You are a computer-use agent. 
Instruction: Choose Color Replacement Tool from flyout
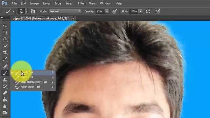pyautogui.click(x=33, y=82)
